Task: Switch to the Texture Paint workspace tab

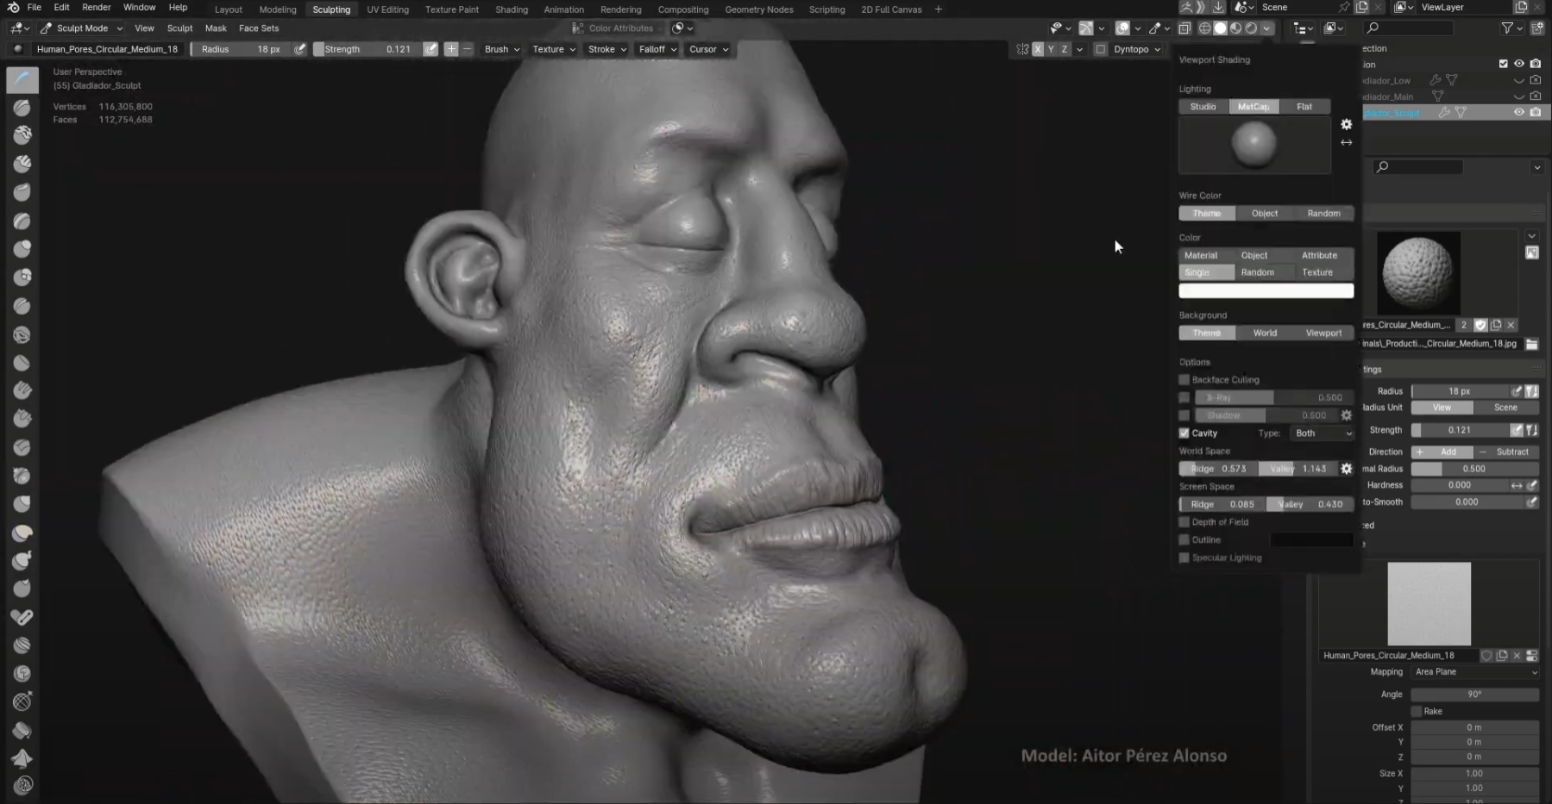Action: (x=452, y=9)
